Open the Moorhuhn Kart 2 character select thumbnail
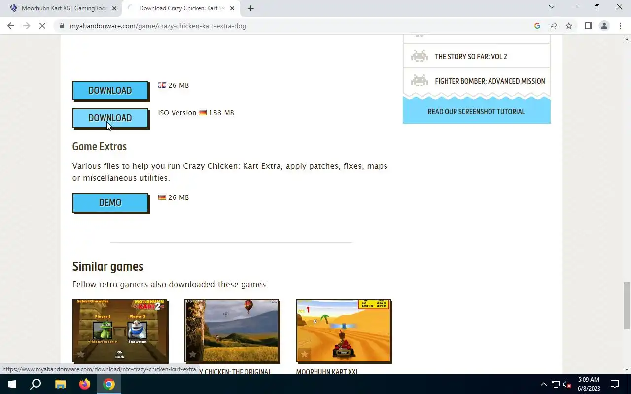 [x=120, y=331]
